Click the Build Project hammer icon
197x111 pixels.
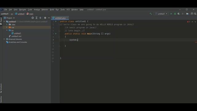tap(151, 14)
